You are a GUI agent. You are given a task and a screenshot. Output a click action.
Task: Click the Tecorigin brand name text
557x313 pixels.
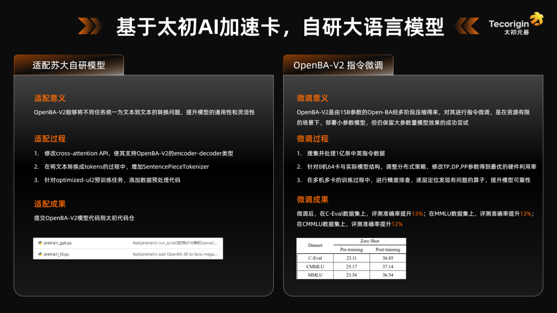pos(509,23)
